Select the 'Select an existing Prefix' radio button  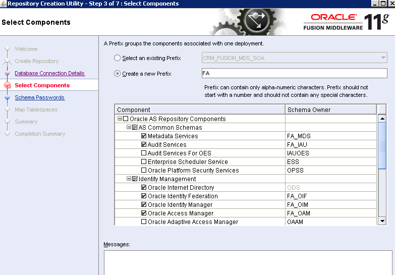118,58
